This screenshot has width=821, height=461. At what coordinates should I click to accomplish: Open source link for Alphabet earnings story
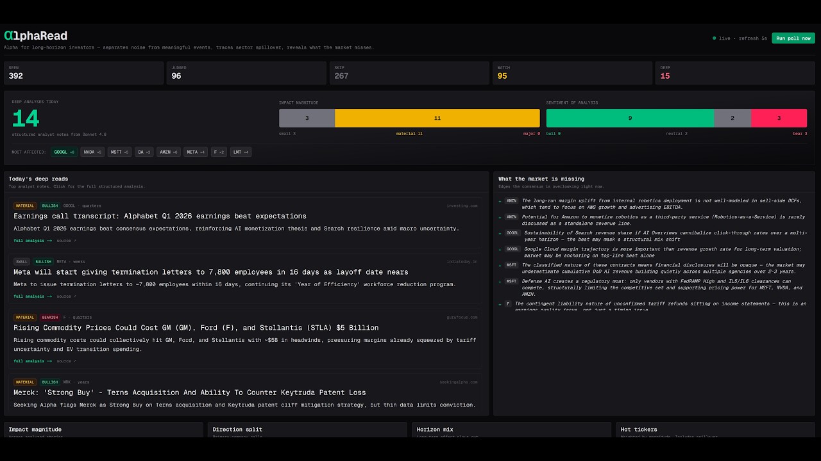[x=66, y=241]
